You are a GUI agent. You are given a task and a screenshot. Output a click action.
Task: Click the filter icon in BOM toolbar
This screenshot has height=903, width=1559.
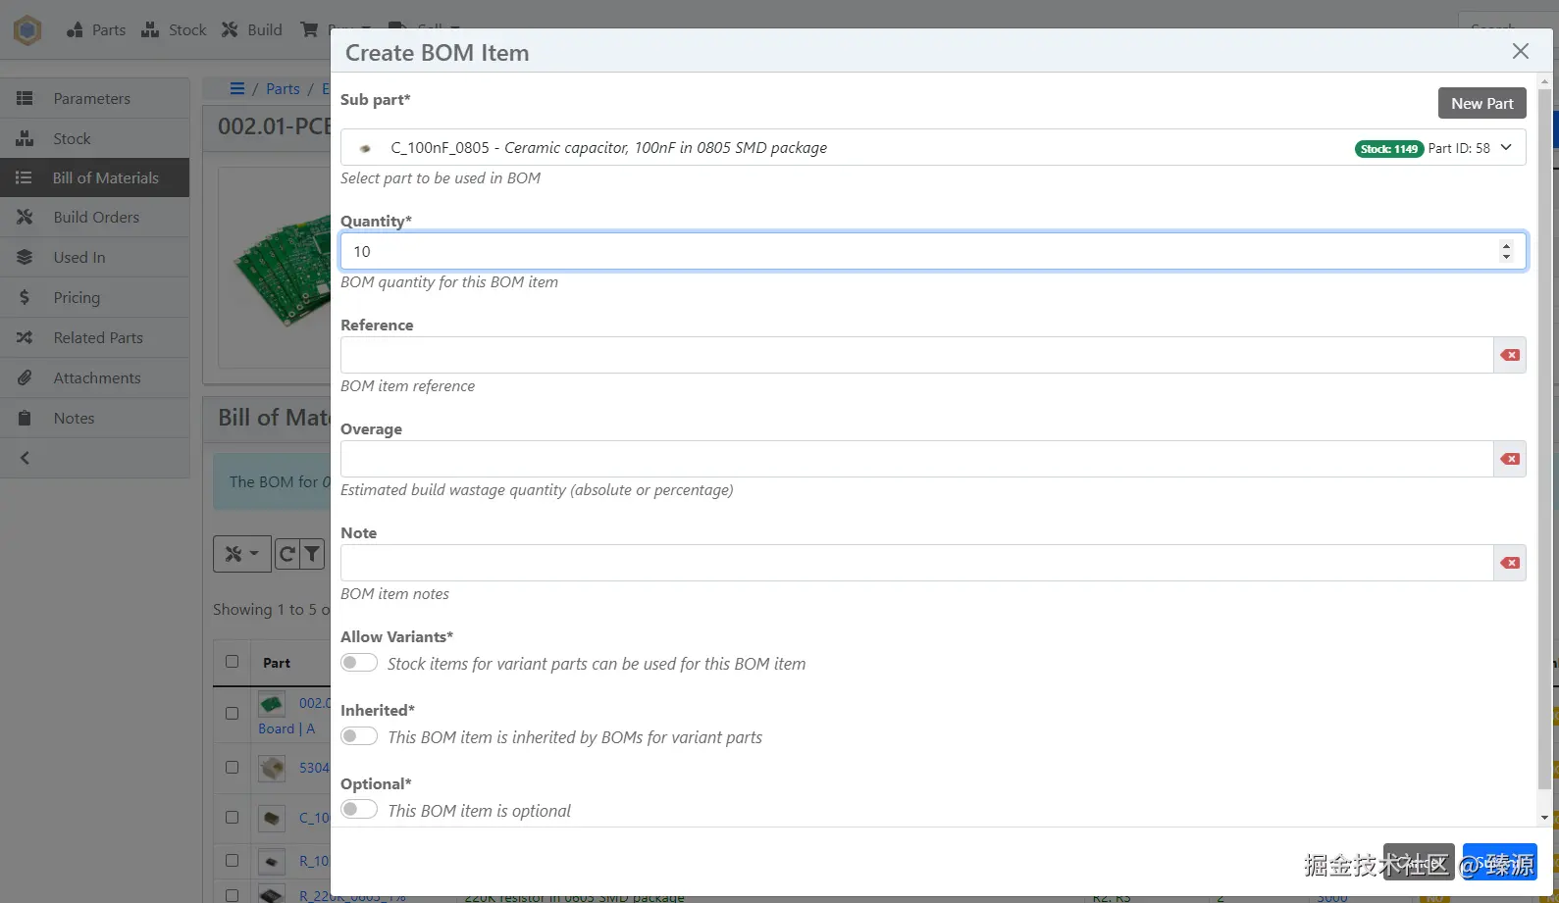312,555
